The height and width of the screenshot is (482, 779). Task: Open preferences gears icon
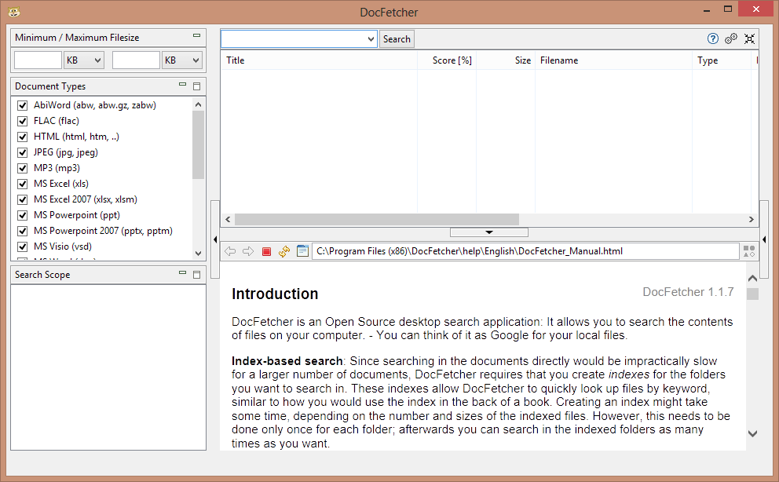pyautogui.click(x=731, y=38)
